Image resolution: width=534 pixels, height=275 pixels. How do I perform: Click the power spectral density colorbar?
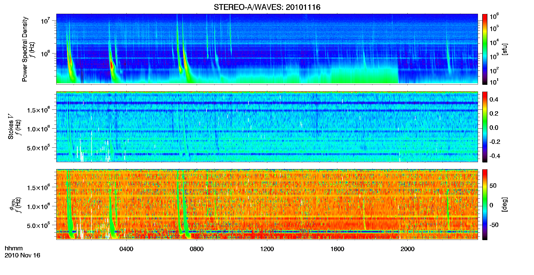(x=485, y=49)
